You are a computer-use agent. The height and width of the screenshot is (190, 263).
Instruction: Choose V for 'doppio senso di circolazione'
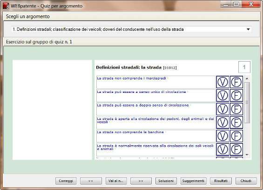point(223,109)
